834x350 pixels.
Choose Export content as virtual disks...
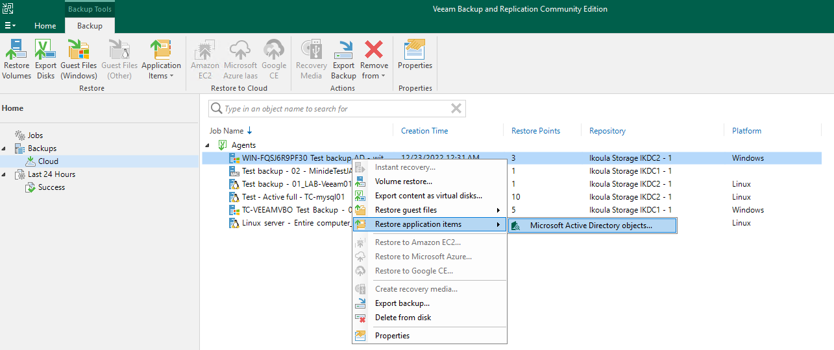(x=428, y=196)
